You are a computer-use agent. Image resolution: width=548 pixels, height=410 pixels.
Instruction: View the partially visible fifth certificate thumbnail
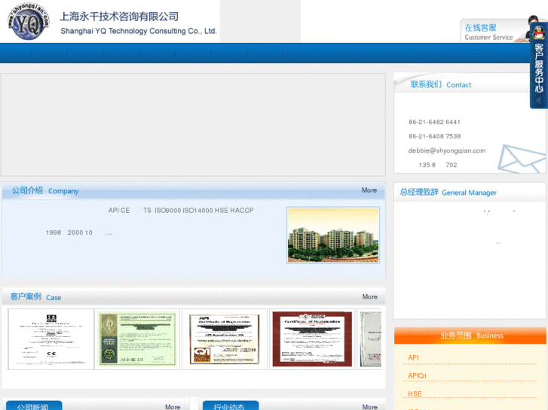point(370,339)
